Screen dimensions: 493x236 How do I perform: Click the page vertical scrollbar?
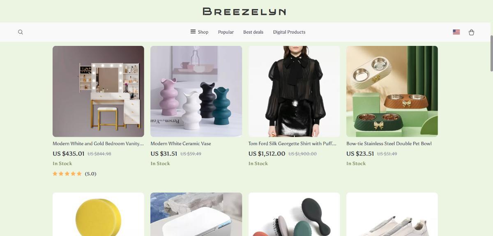tap(491, 53)
